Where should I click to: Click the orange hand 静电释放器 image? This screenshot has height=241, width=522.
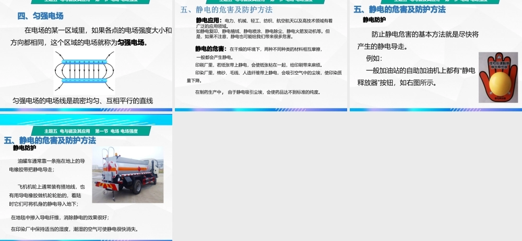[x=499, y=77]
